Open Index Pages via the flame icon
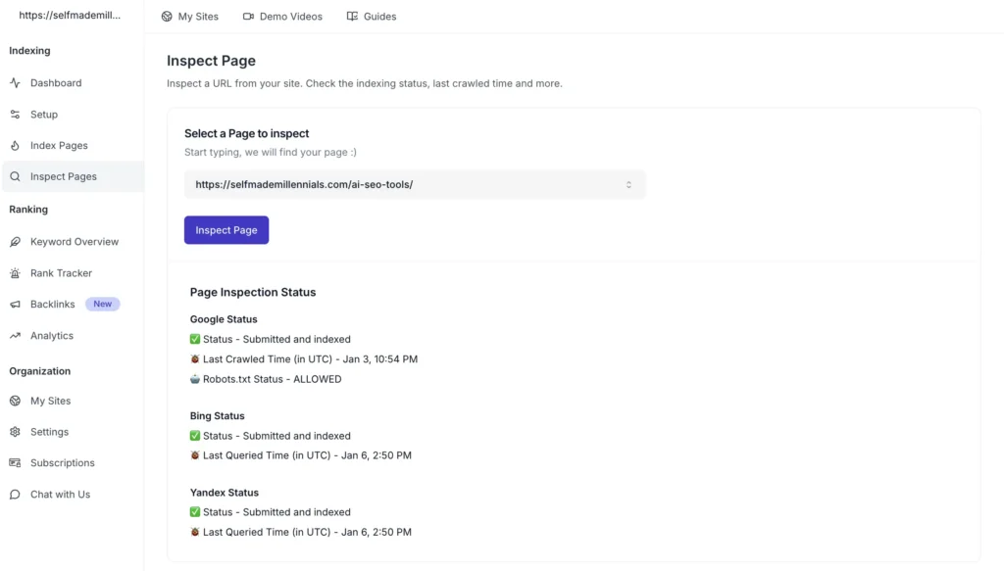 pyautogui.click(x=18, y=145)
